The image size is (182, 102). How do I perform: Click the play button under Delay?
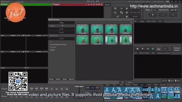(x=153, y=15)
